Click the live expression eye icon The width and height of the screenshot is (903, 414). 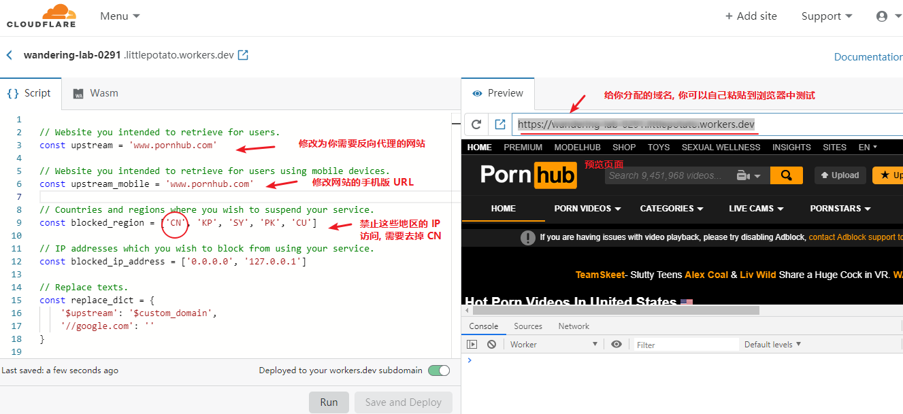click(617, 345)
